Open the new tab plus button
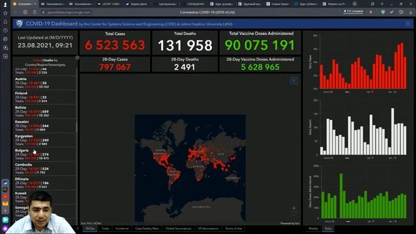The height and width of the screenshot is (234, 416). [354, 4]
